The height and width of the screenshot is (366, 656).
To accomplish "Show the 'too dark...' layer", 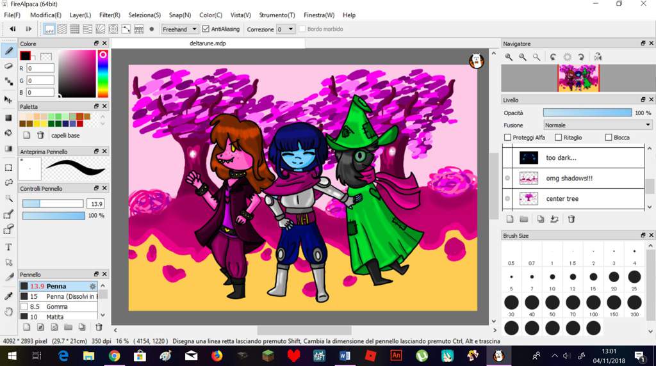I will click(x=507, y=157).
